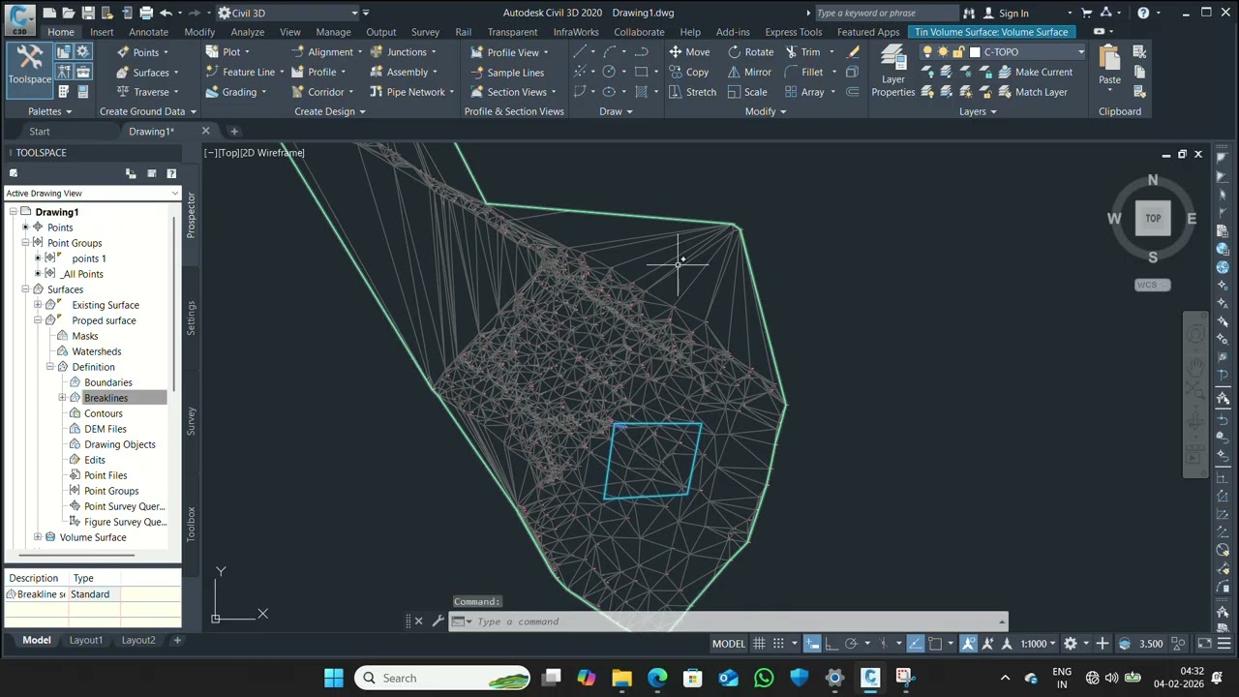The height and width of the screenshot is (697, 1239).
Task: Select Contours in the surface tree
Action: click(103, 413)
